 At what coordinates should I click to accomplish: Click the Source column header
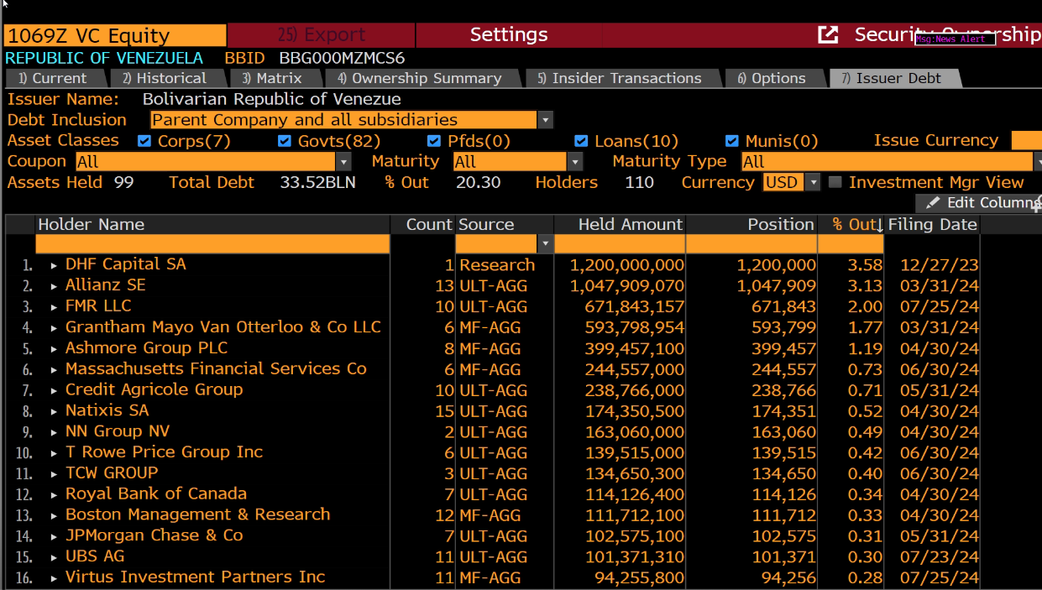pyautogui.click(x=504, y=224)
